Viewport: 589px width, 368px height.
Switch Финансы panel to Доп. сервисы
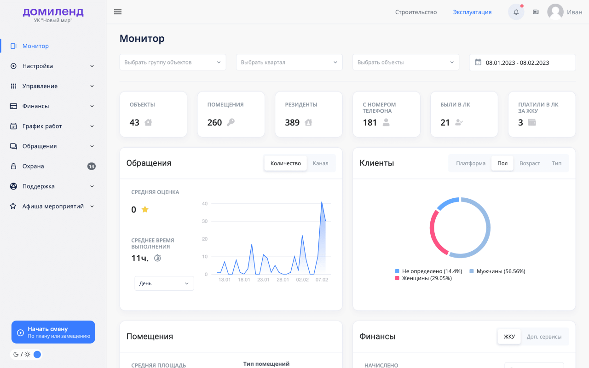544,337
